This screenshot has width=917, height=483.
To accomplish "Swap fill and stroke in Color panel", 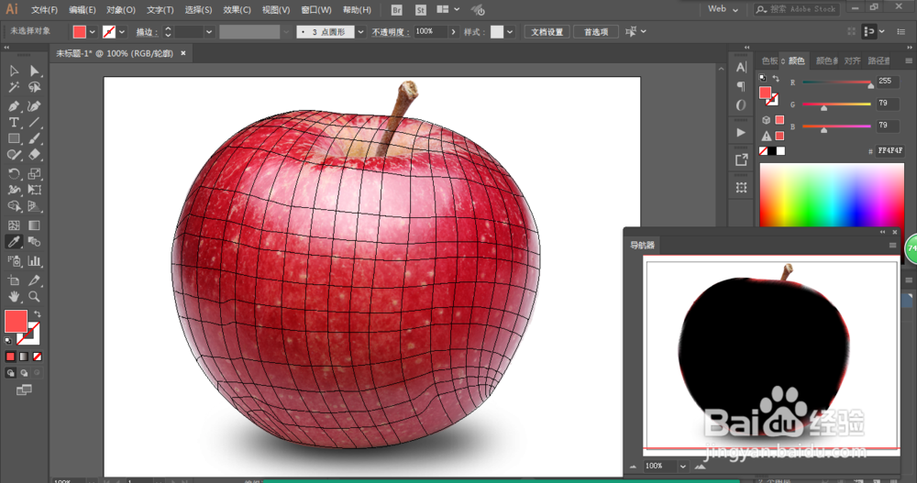I will click(x=776, y=78).
